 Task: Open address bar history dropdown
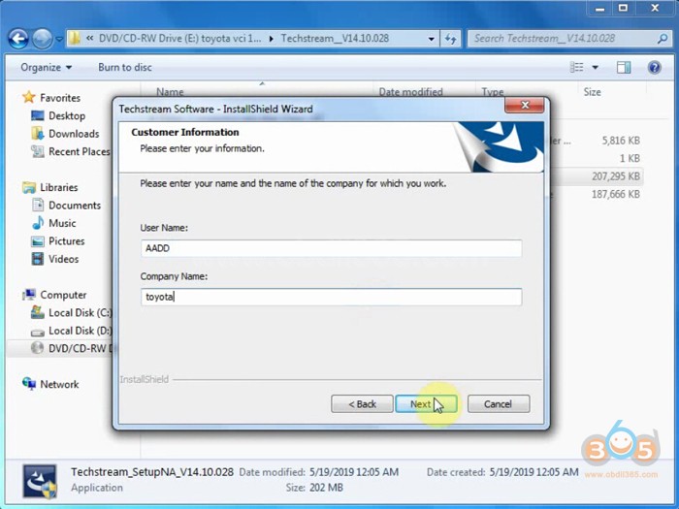(x=431, y=39)
